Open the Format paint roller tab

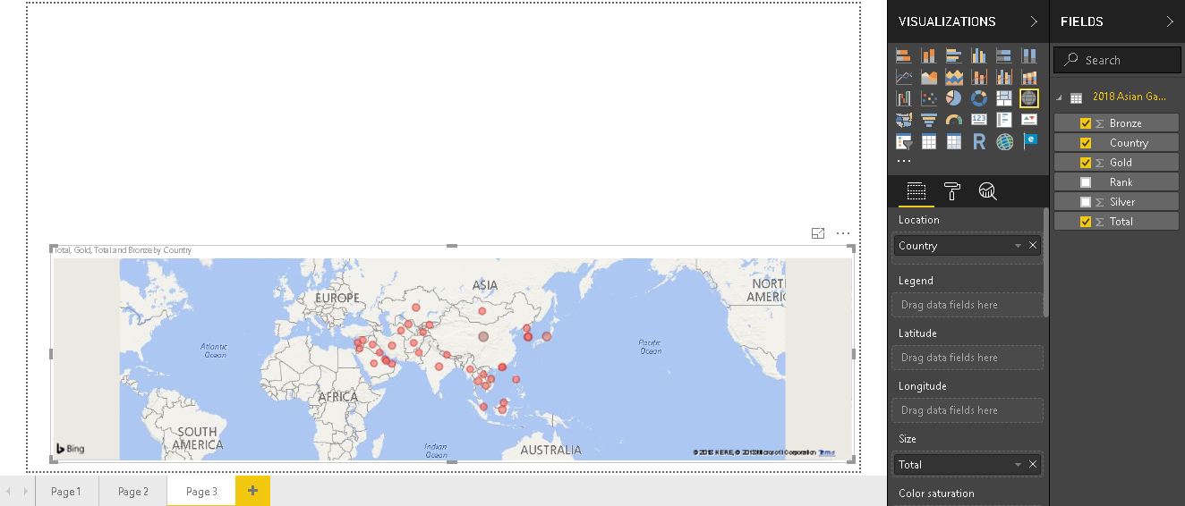click(x=952, y=190)
